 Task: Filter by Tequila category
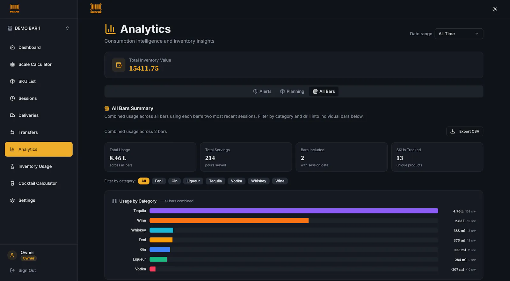pos(215,181)
